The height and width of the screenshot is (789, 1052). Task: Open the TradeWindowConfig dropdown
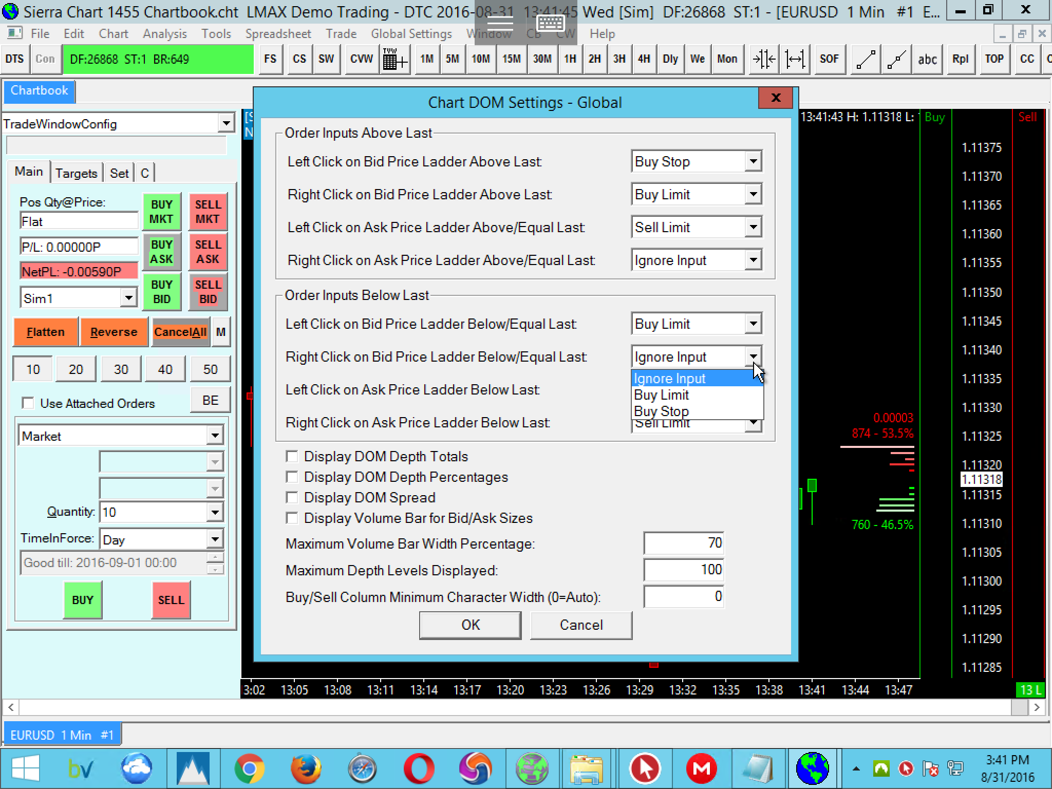tap(226, 124)
